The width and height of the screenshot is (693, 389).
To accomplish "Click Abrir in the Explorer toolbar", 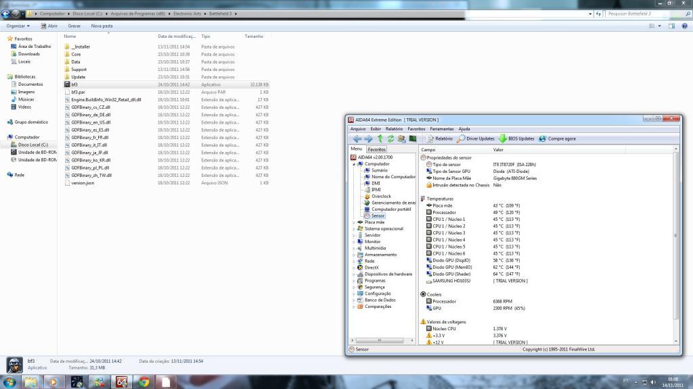I will pyautogui.click(x=49, y=26).
